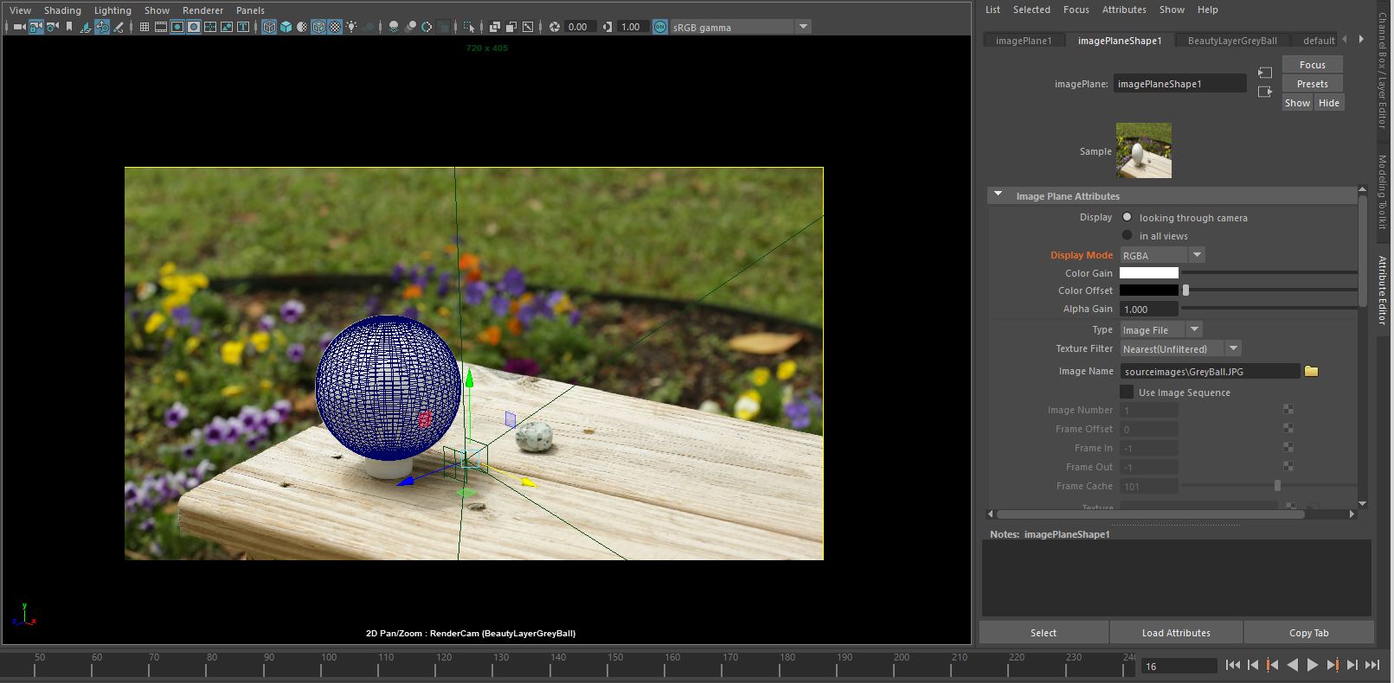Click the solid cyan cube shading icon
The width and height of the screenshot is (1394, 683).
286,27
